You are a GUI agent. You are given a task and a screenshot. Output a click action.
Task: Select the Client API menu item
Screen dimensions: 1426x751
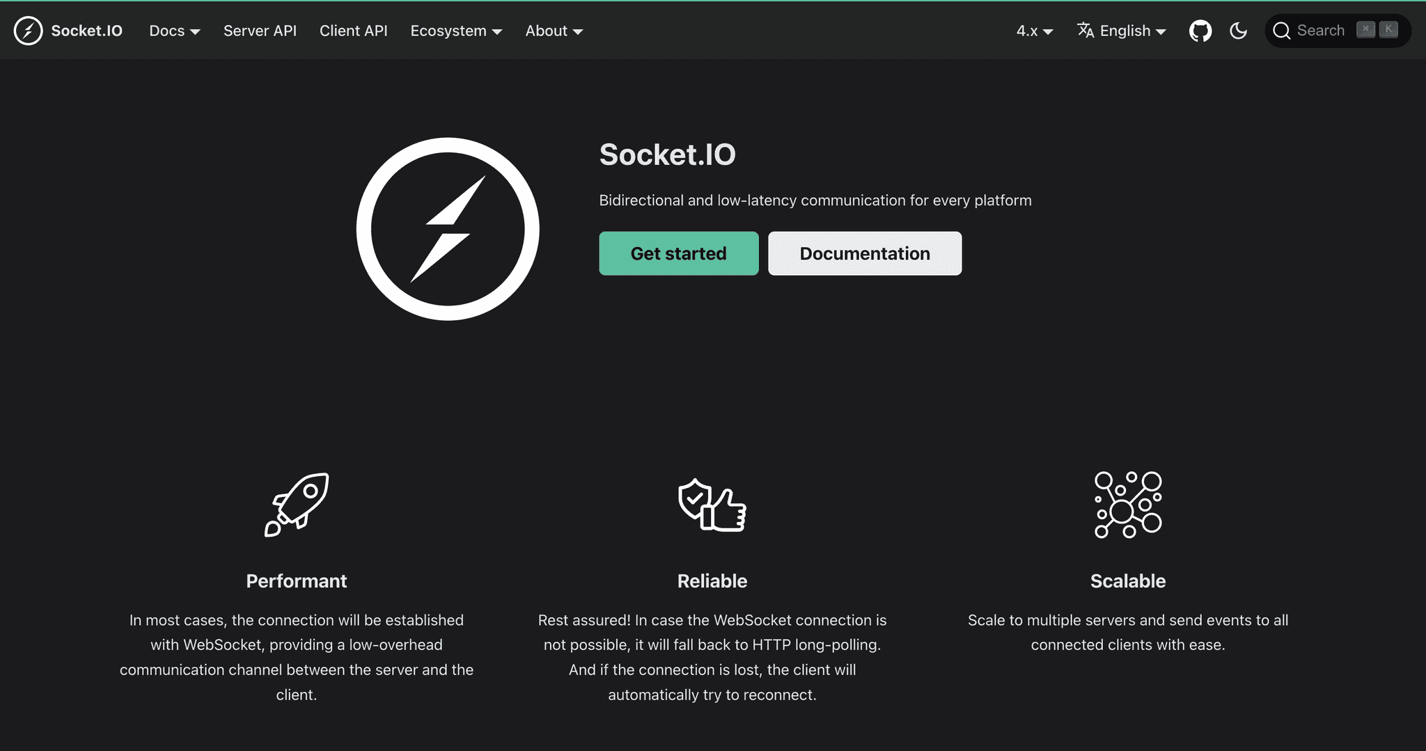[x=353, y=31]
